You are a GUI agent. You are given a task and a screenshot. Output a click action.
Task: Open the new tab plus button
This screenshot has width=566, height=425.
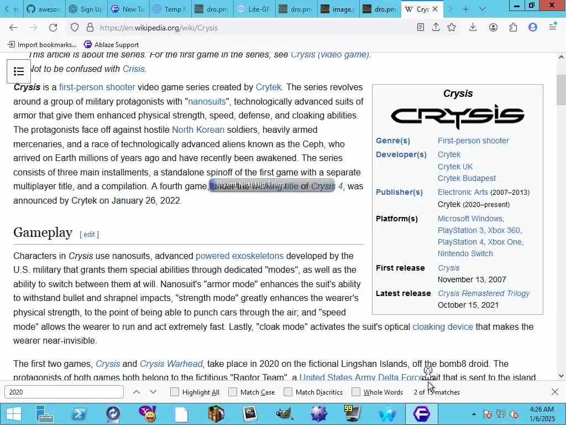click(x=465, y=9)
